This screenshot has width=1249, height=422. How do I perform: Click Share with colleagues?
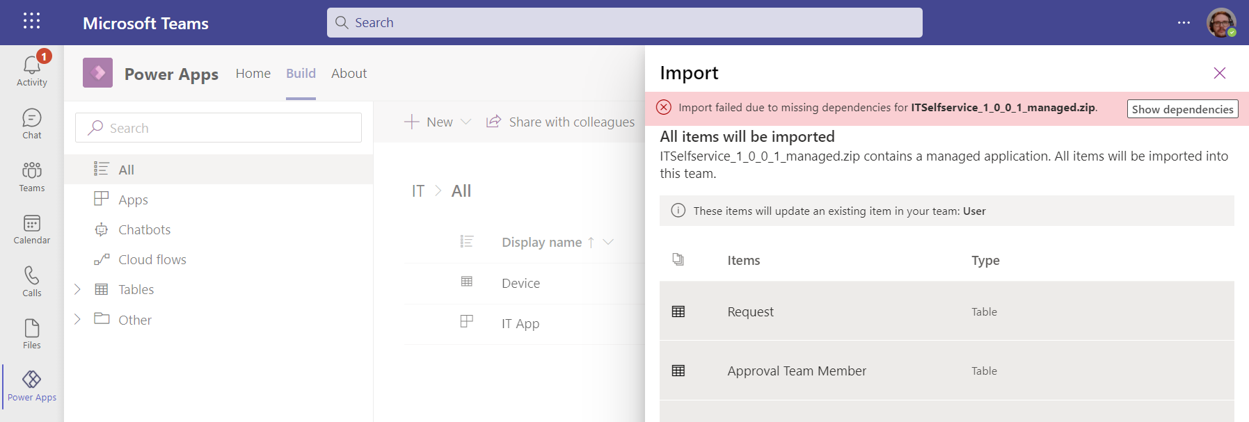click(x=572, y=122)
